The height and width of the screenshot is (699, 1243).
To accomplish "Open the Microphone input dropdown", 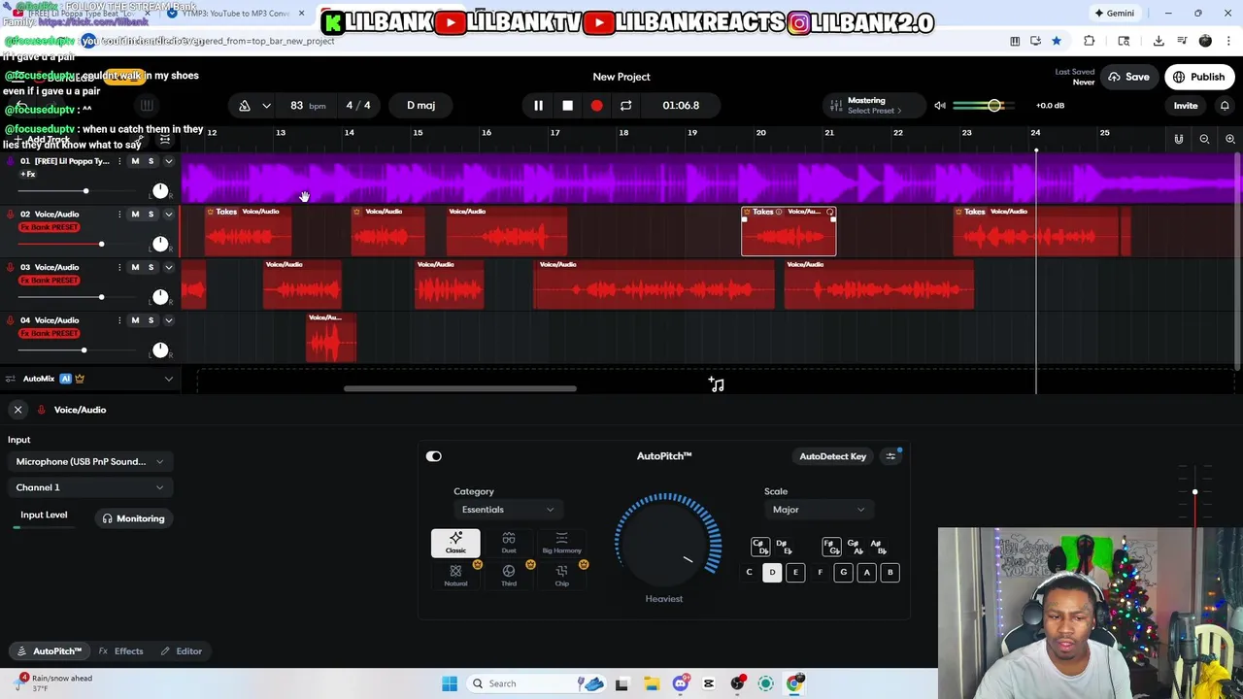I will 89,462.
